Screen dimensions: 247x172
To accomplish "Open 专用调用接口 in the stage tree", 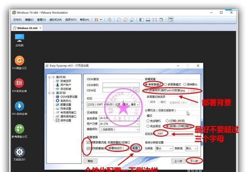I will click(68, 113).
